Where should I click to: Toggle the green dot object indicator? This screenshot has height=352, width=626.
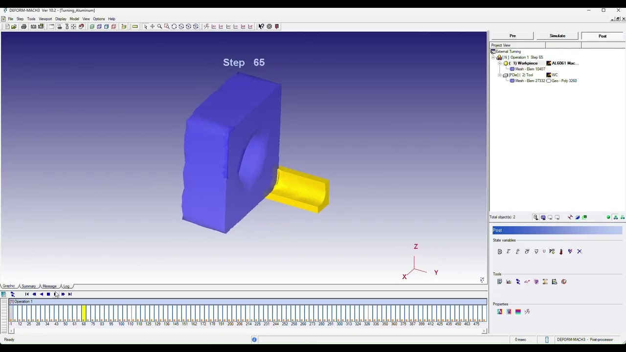pyautogui.click(x=608, y=217)
